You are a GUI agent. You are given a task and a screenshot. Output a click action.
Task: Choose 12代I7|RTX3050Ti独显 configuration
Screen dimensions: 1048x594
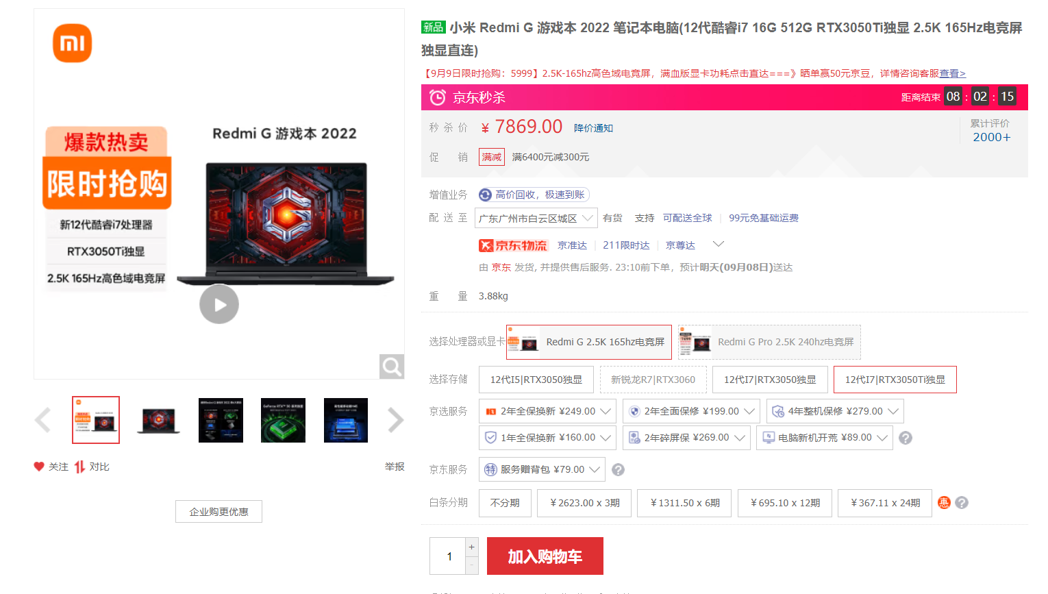[895, 380]
